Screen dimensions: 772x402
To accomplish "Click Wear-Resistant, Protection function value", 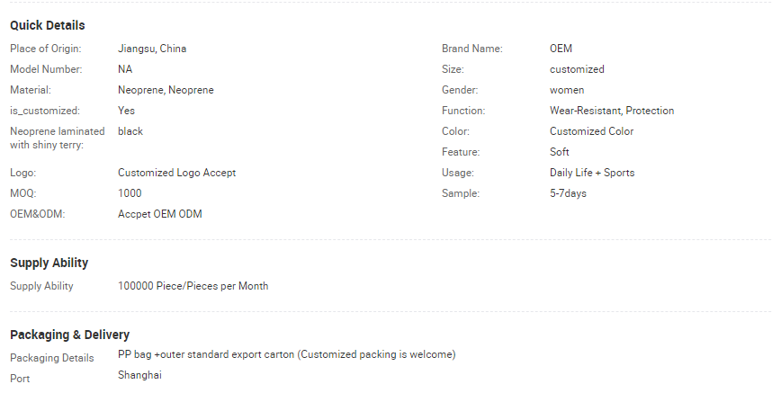I will (x=612, y=111).
